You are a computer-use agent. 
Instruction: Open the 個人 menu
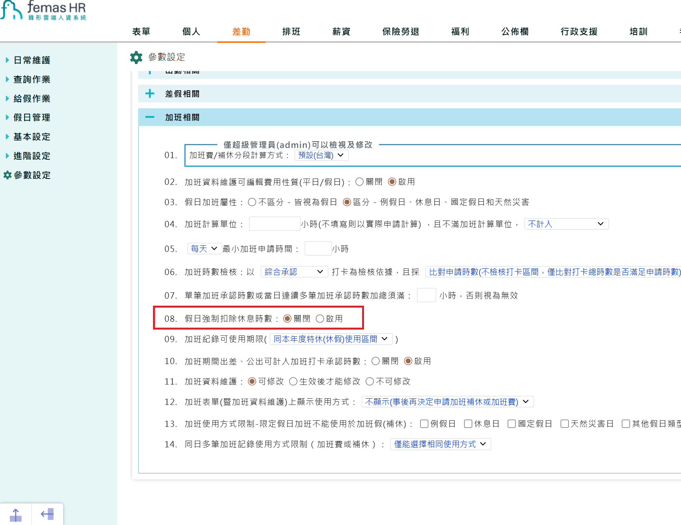pos(191,31)
